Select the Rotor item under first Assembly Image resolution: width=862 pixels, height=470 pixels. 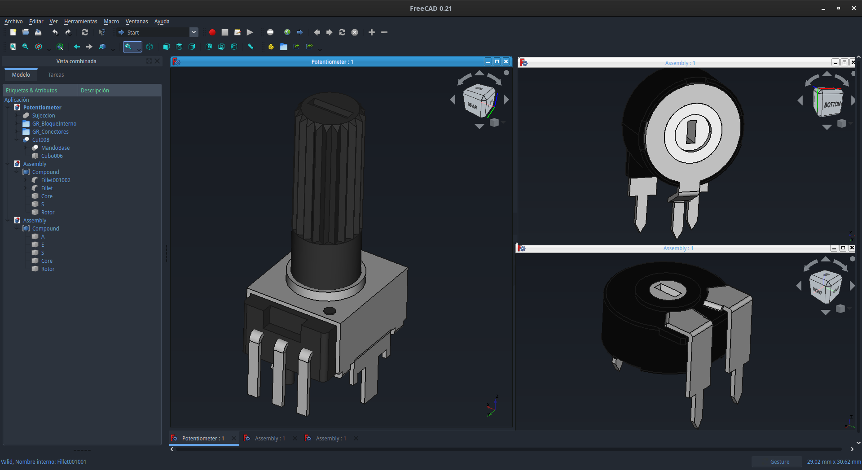(48, 213)
